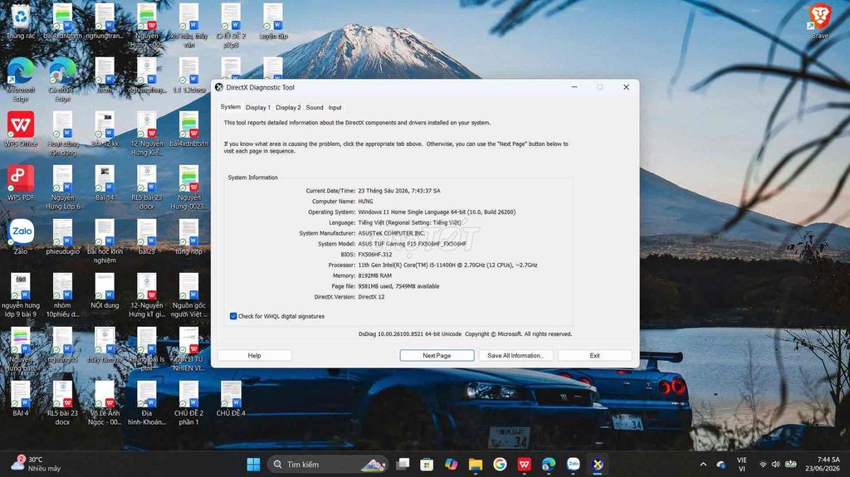Click the System Model value ASUS TUF Gaming
This screenshot has width=850, height=477.
[412, 244]
